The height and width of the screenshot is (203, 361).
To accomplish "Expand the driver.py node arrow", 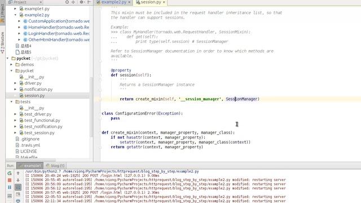I will pos(15,83).
